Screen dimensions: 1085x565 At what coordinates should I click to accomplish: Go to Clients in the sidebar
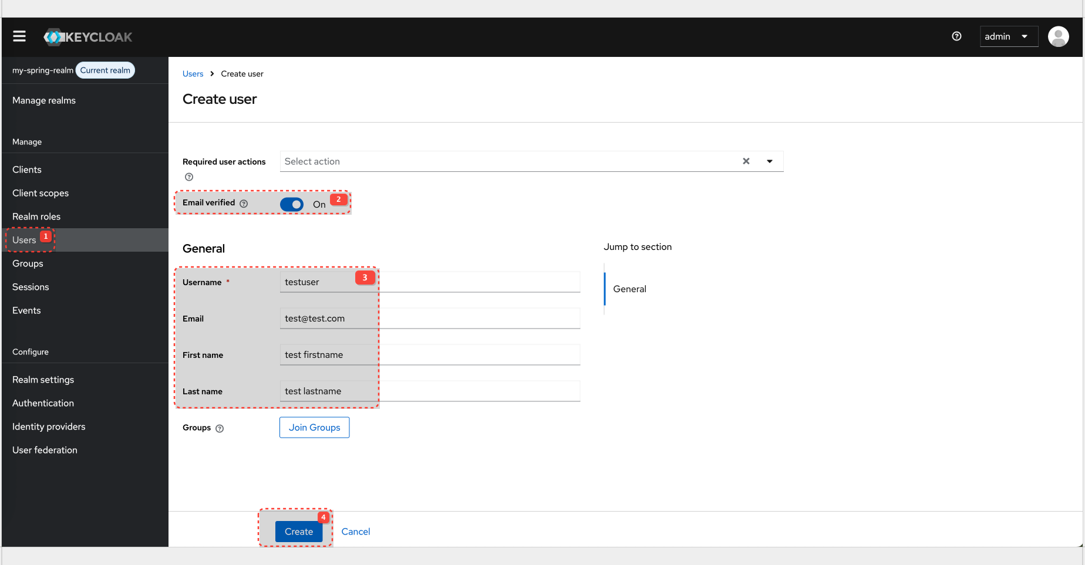[x=26, y=170]
